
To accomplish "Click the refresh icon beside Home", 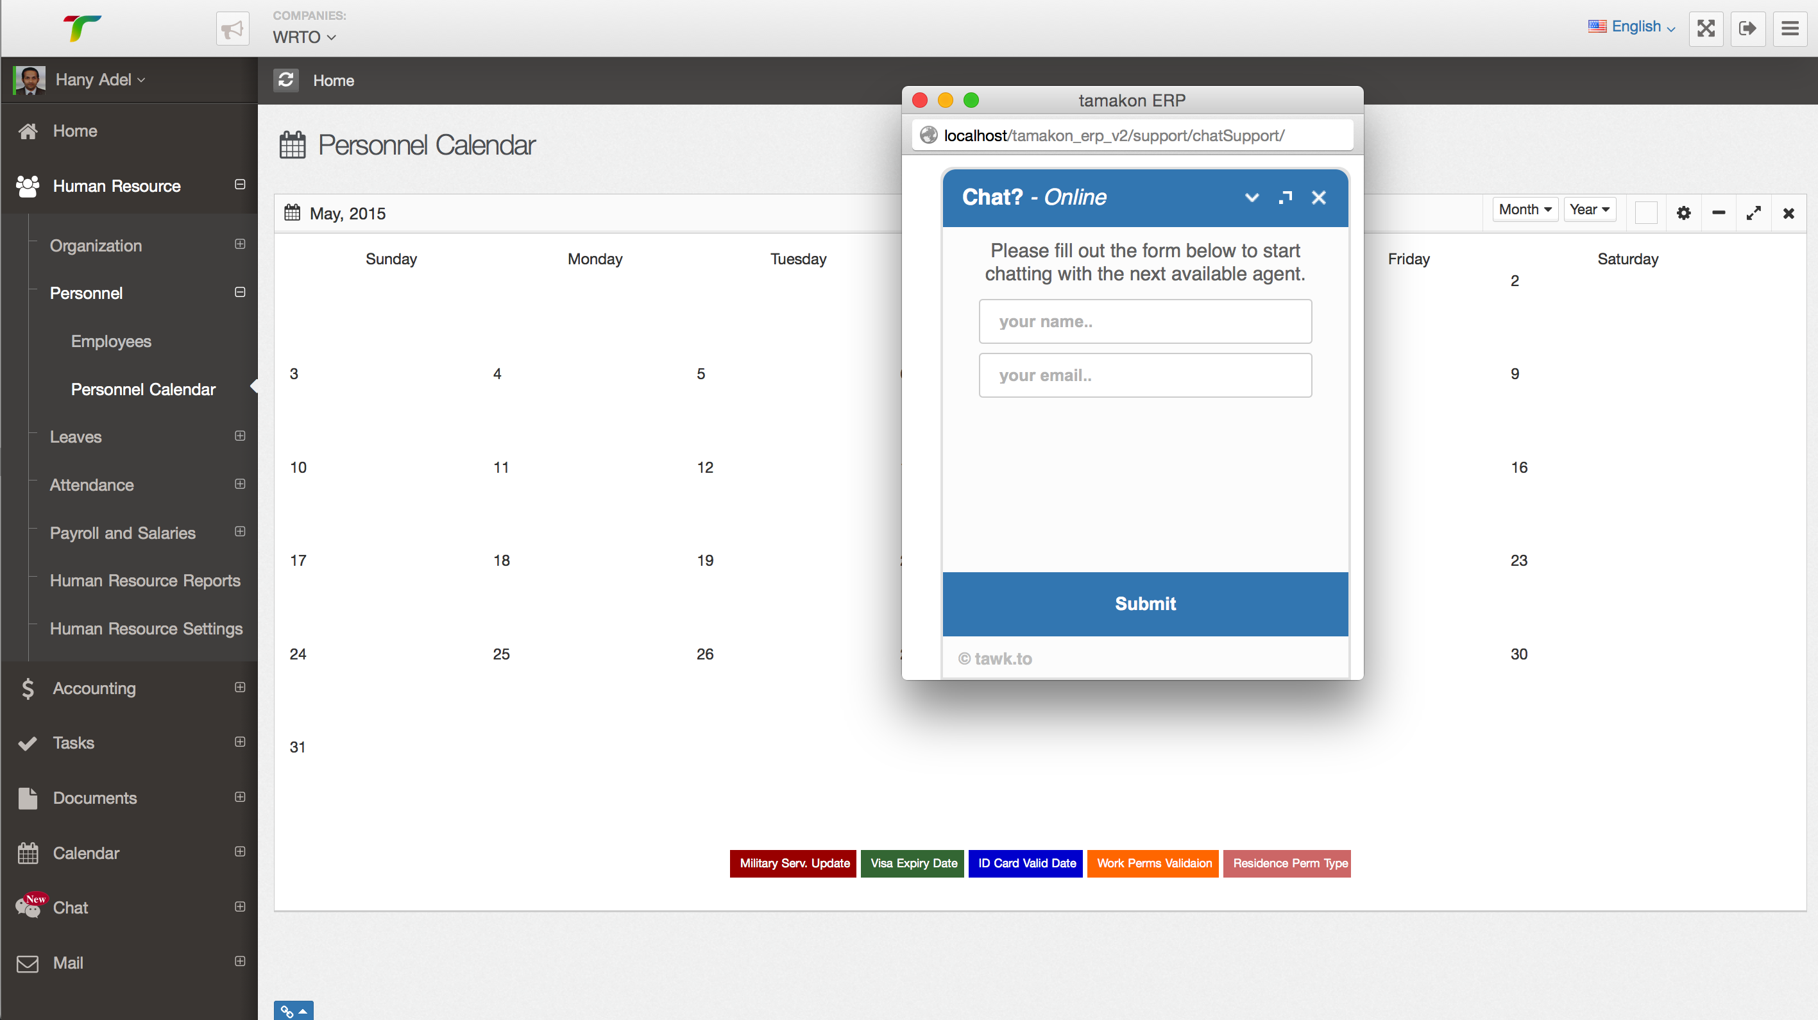I will 286,80.
